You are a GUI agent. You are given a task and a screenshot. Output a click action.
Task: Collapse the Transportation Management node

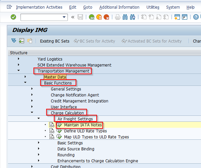(19, 71)
